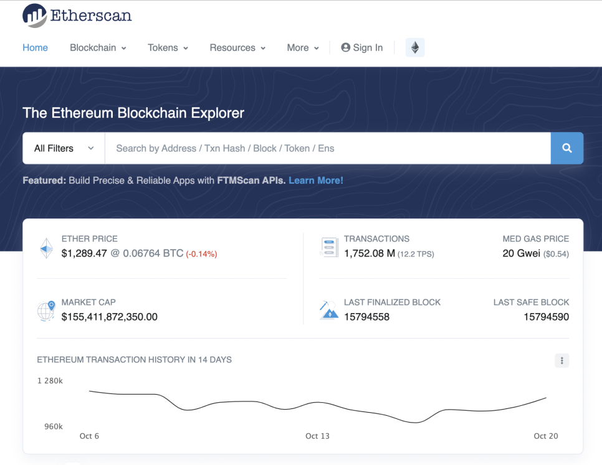The width and height of the screenshot is (602, 465).
Task: Click the 960k axis label
Action: [x=54, y=426]
